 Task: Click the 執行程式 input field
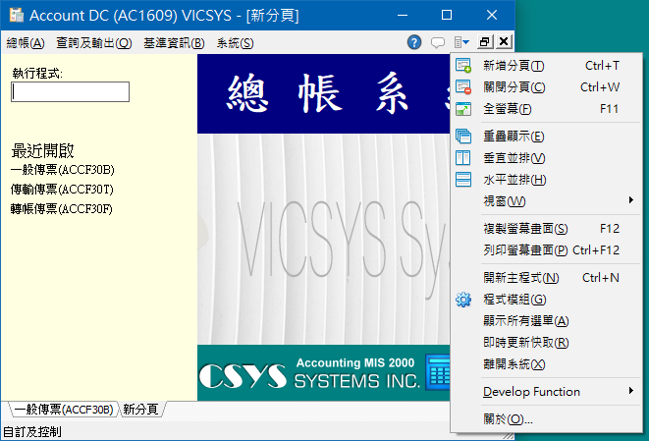[x=70, y=91]
